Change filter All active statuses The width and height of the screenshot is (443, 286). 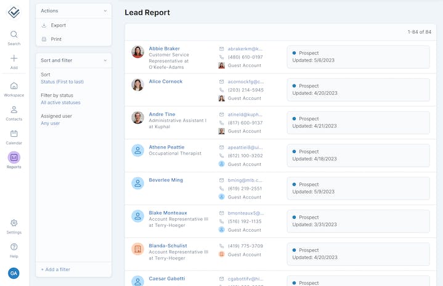tap(60, 102)
